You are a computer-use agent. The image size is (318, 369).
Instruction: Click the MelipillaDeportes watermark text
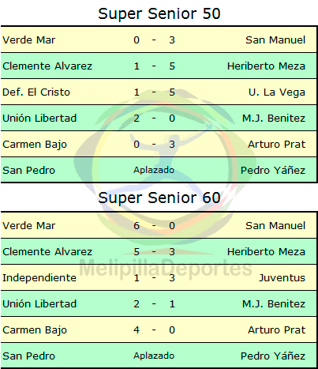[166, 269]
